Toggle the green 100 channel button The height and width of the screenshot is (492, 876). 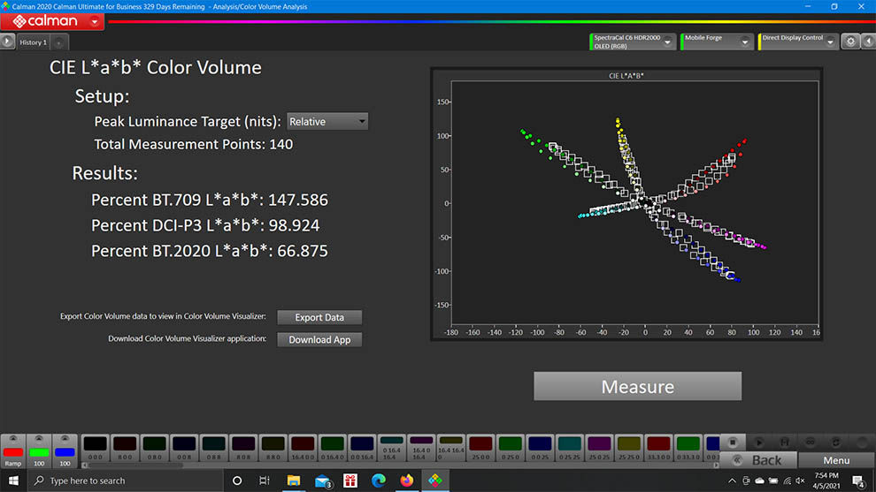tap(39, 450)
